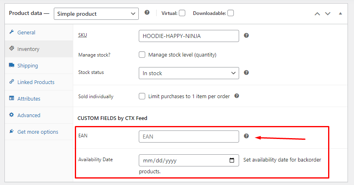Collapse the Product data panel using the triangle

[x=340, y=13]
